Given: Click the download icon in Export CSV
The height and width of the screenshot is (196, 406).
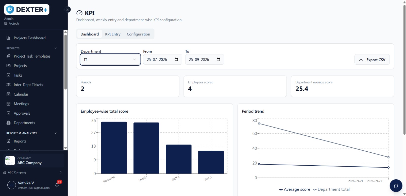Looking at the screenshot, I should click(x=361, y=60).
